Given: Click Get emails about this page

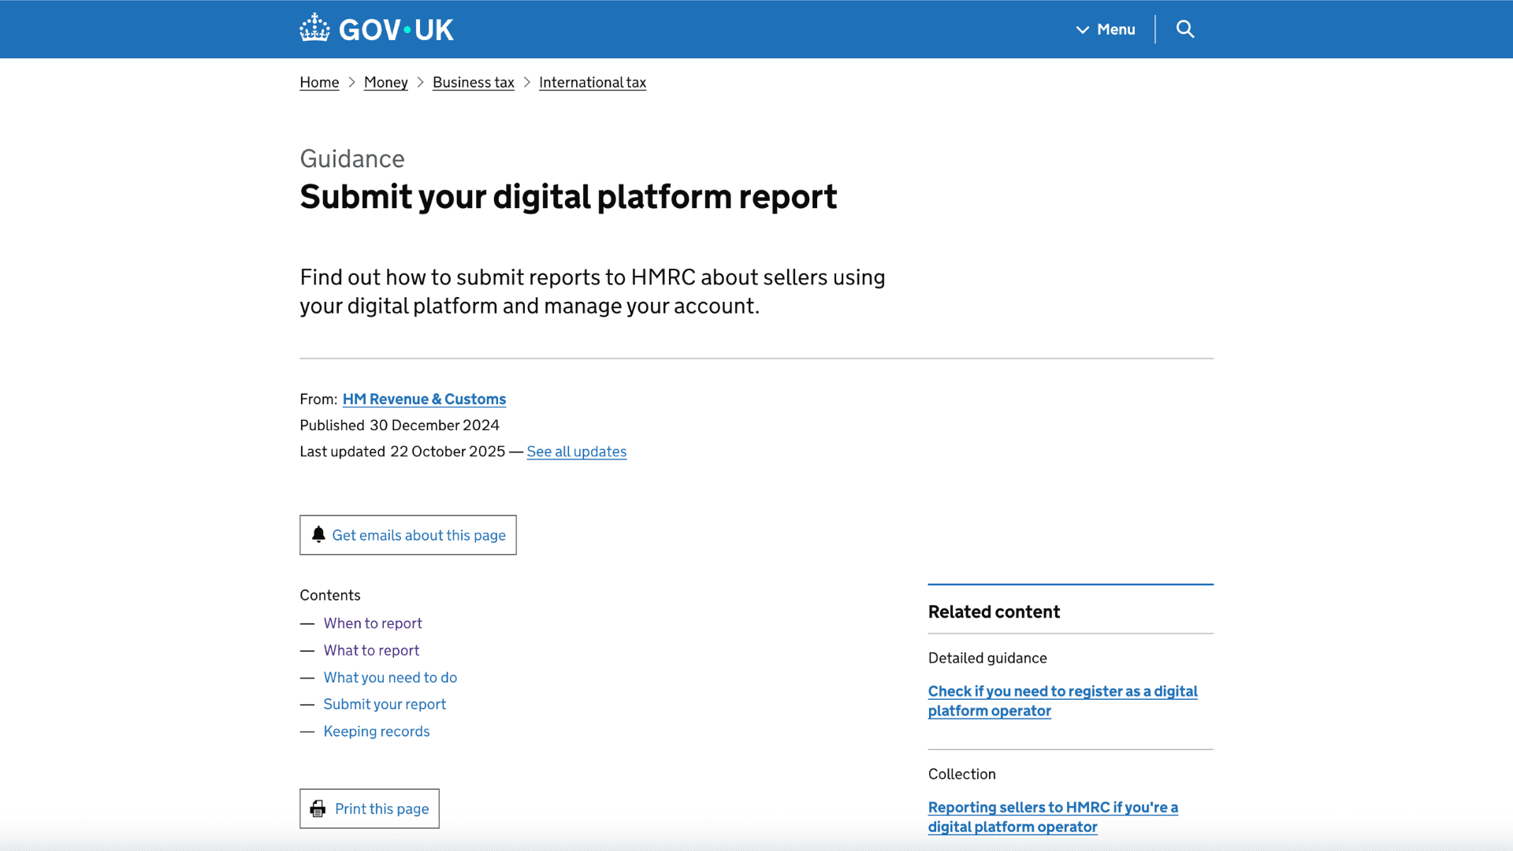Looking at the screenshot, I should click(418, 535).
